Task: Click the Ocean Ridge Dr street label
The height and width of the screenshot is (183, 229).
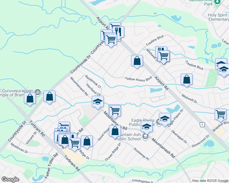Action: [113, 152]
